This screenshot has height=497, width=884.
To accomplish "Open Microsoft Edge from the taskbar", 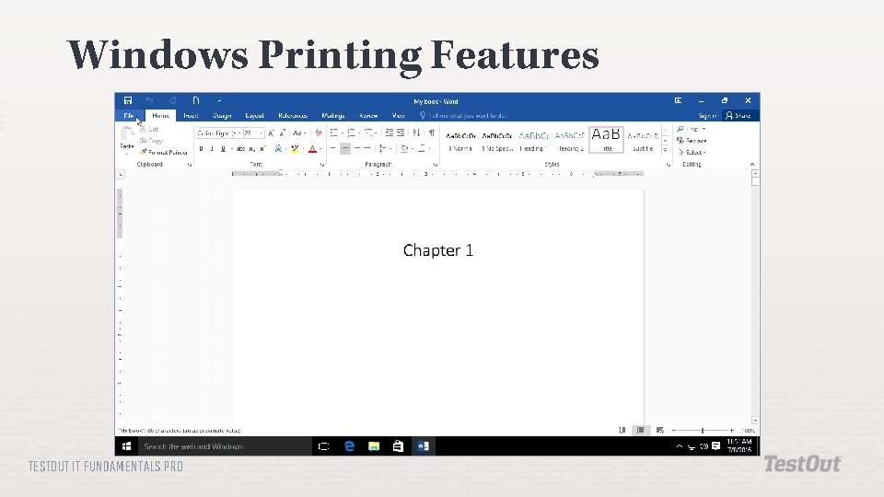I will point(349,446).
